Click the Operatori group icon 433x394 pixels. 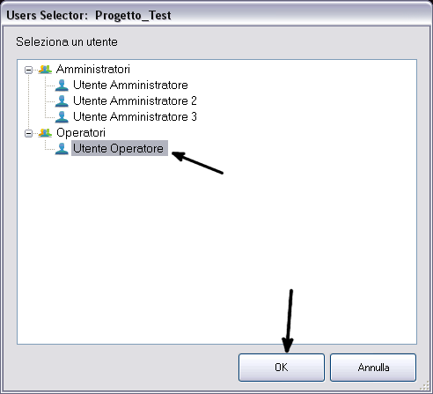click(x=45, y=133)
